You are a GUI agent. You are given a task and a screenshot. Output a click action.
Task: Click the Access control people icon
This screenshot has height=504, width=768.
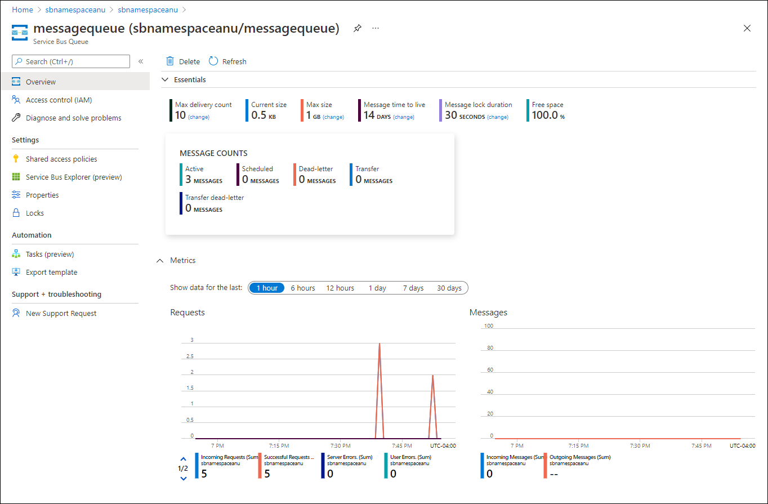click(16, 100)
